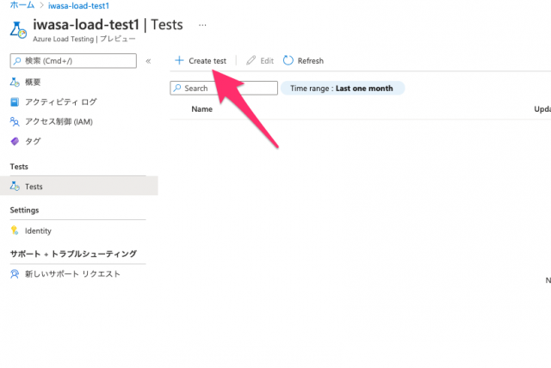The width and height of the screenshot is (551, 368).
Task: Sort by the Name column header
Action: coord(201,109)
